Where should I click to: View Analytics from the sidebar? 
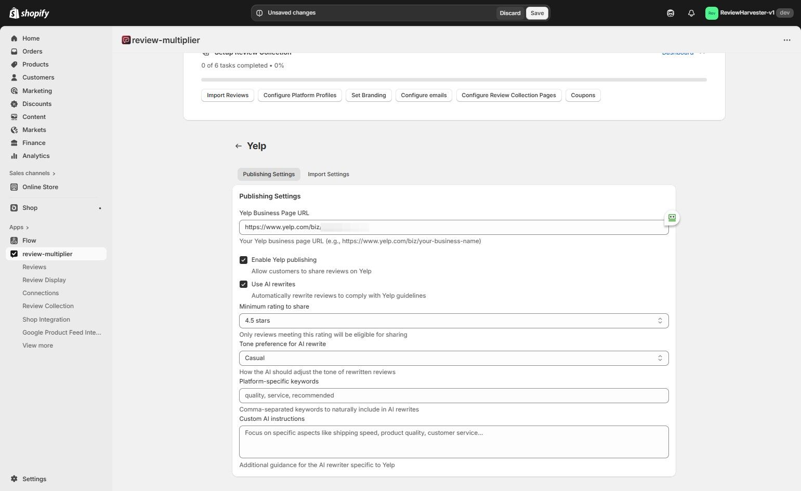(36, 155)
